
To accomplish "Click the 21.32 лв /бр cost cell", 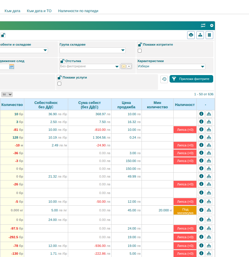I will pos(46,176).
